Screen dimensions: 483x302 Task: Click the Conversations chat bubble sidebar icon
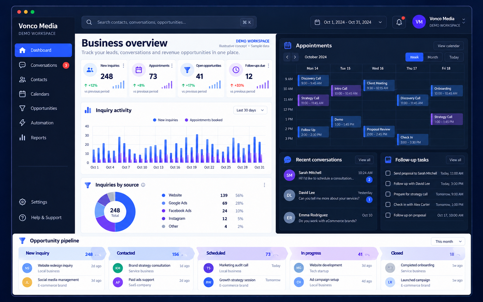(x=22, y=65)
